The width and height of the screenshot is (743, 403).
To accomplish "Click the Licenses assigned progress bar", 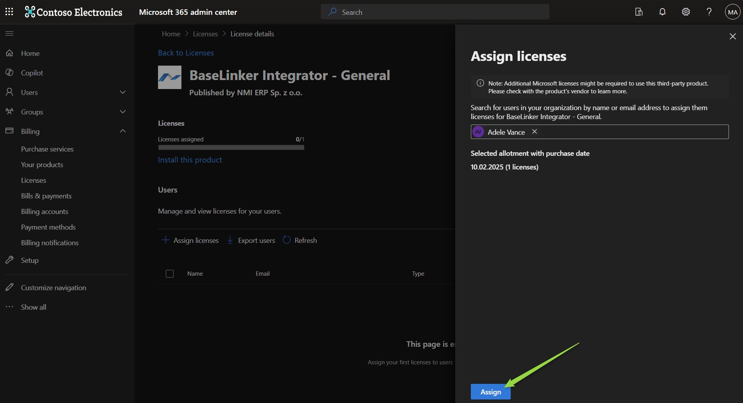I will pyautogui.click(x=231, y=148).
